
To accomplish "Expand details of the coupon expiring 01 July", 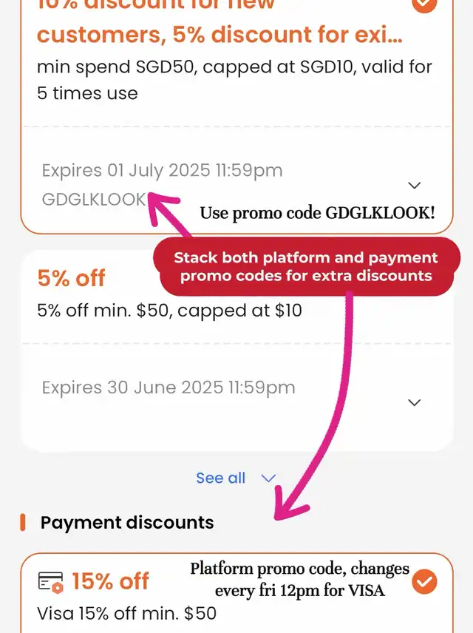I will 415,185.
